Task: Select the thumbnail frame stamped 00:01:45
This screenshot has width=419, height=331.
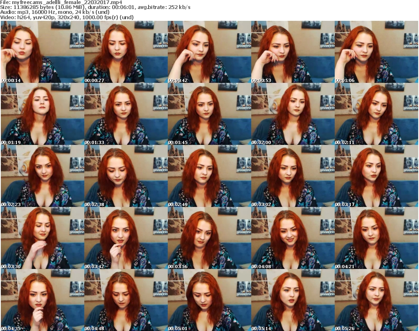Action: click(x=209, y=114)
